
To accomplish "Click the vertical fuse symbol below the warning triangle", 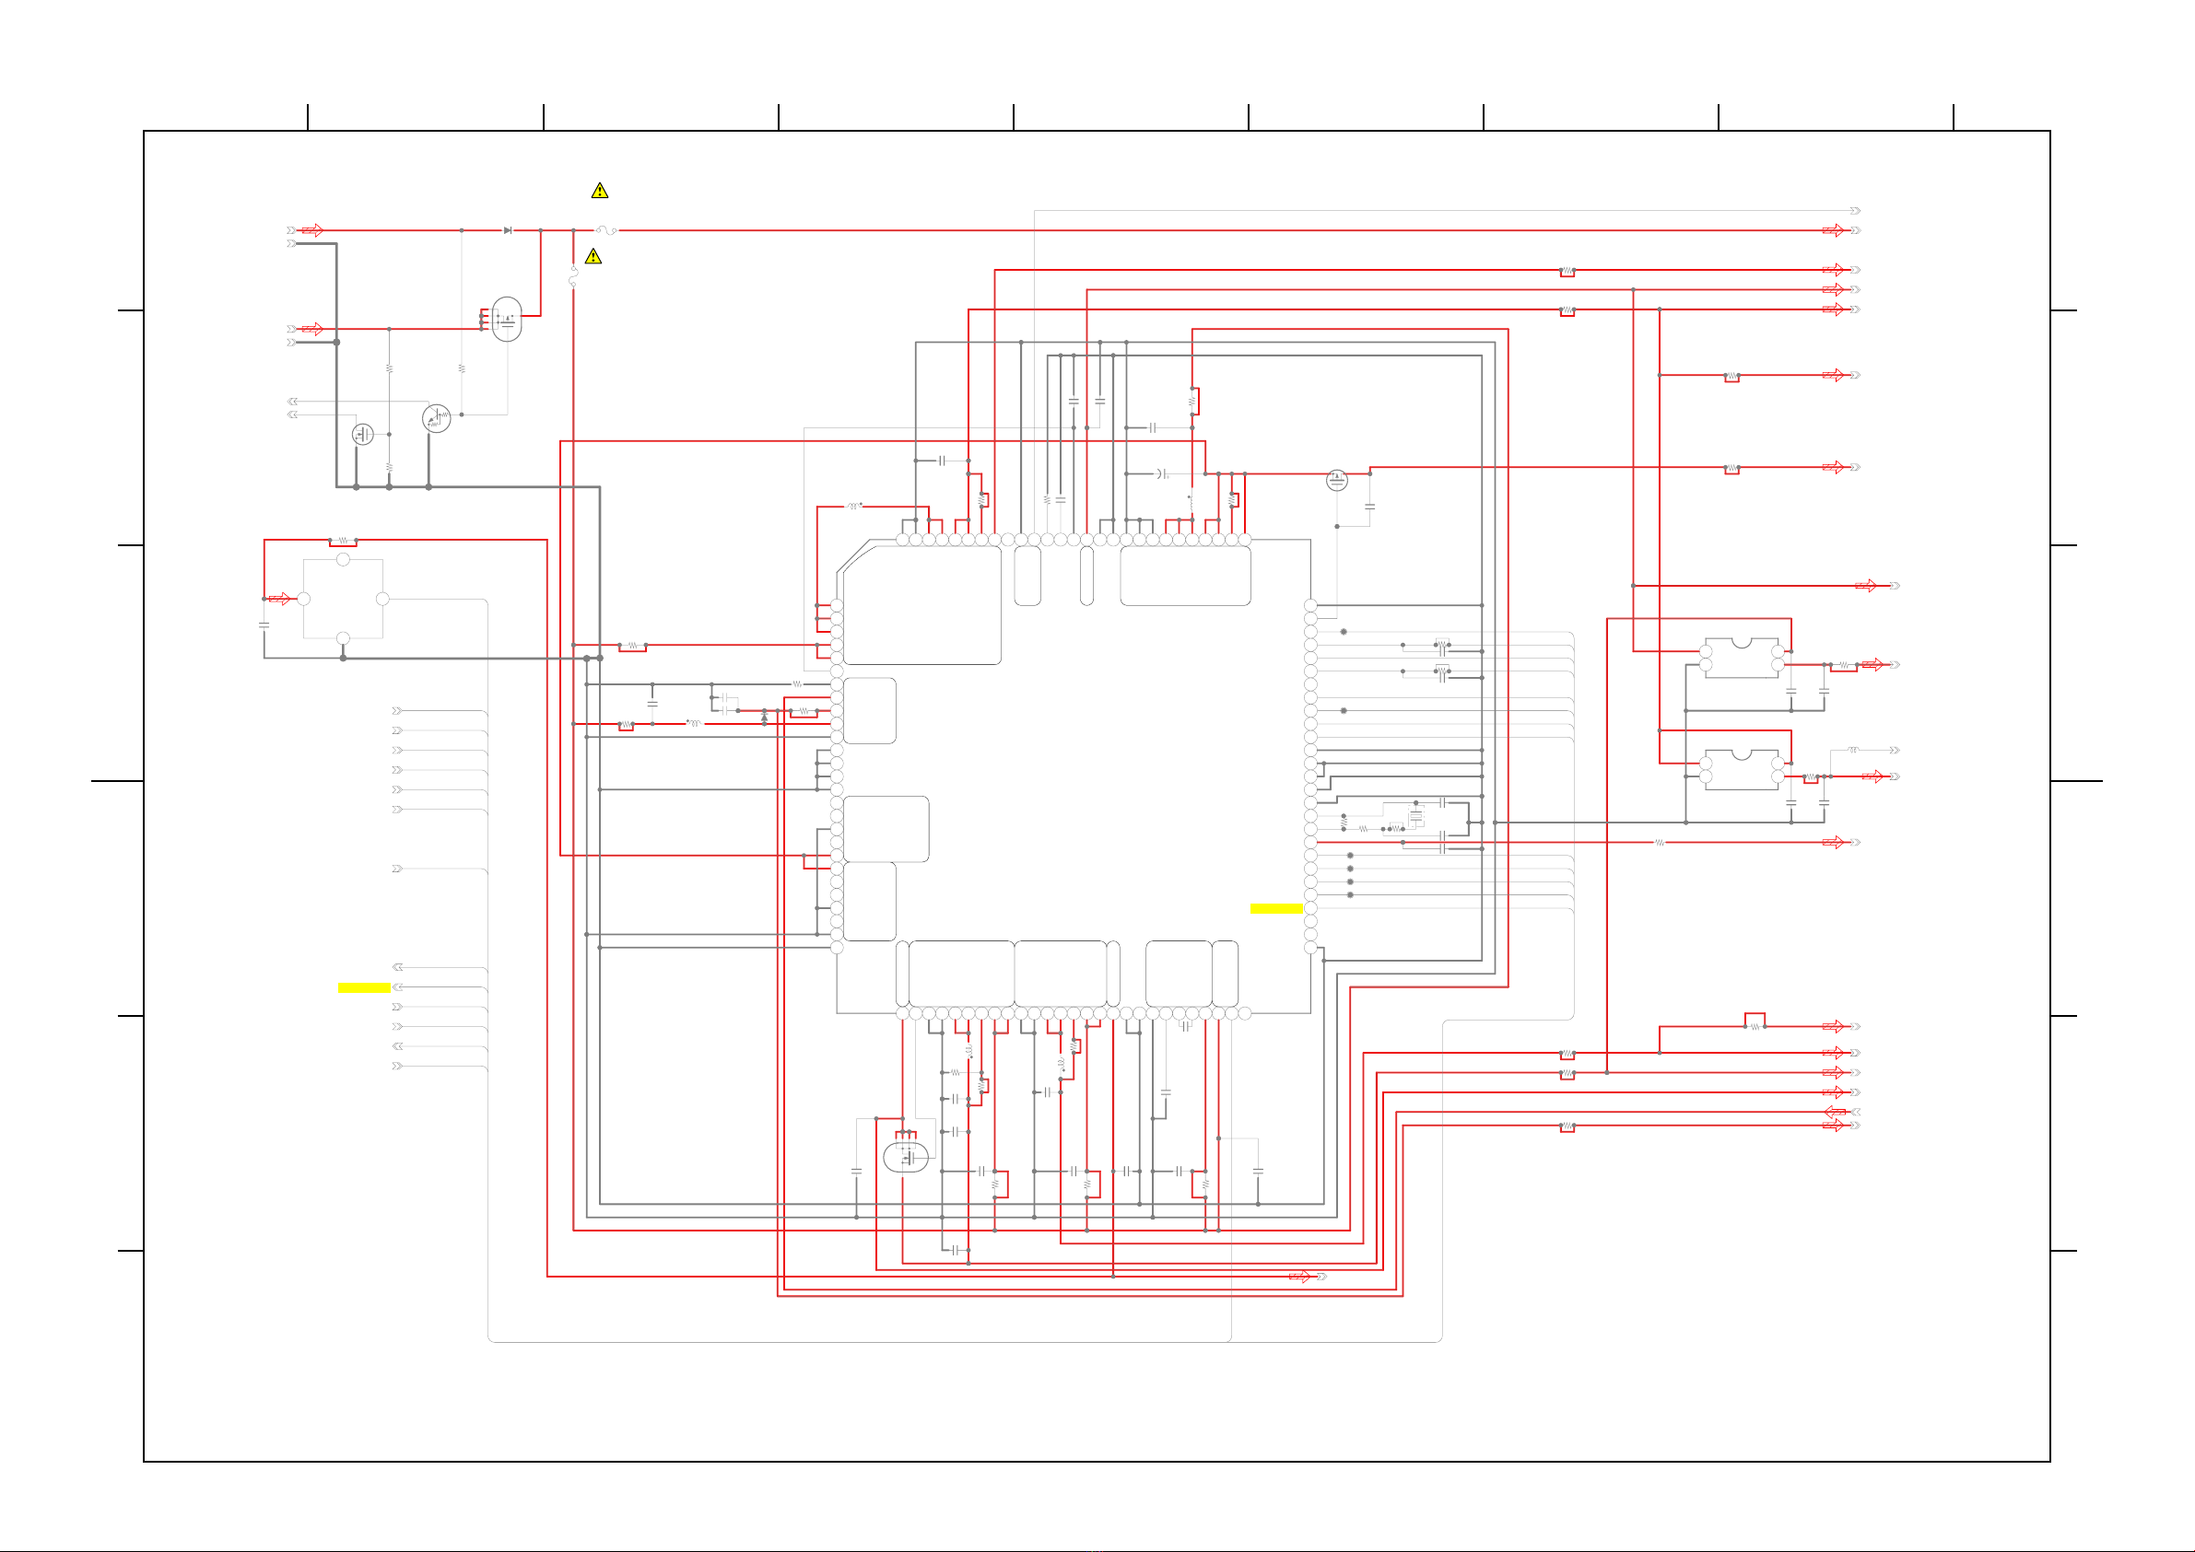I will coord(573,277).
